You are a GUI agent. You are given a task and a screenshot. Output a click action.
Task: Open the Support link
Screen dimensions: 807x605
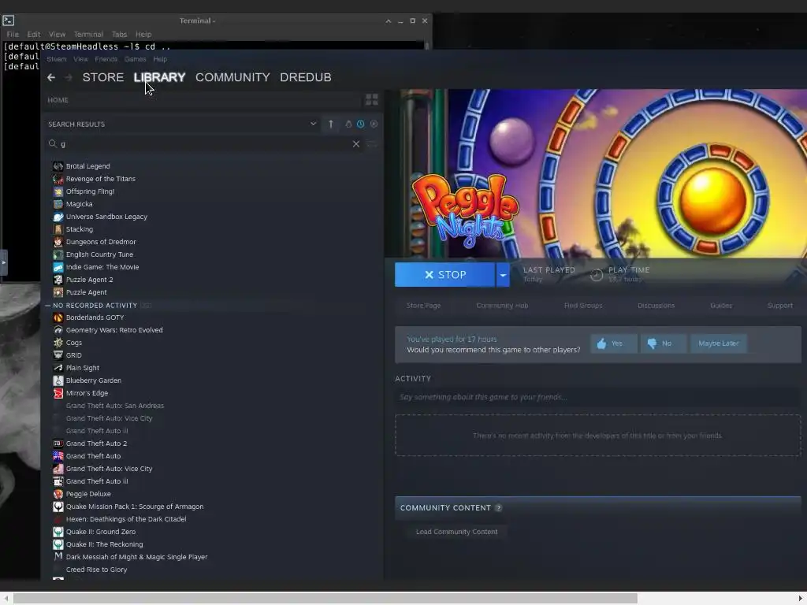(x=780, y=305)
